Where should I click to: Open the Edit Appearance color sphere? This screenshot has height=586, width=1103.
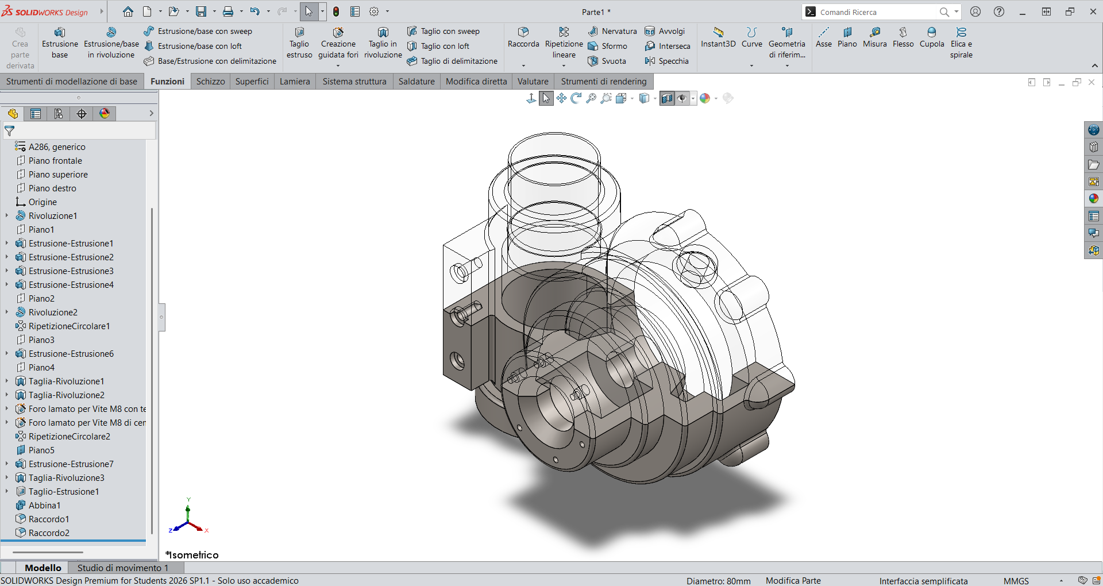tap(705, 98)
